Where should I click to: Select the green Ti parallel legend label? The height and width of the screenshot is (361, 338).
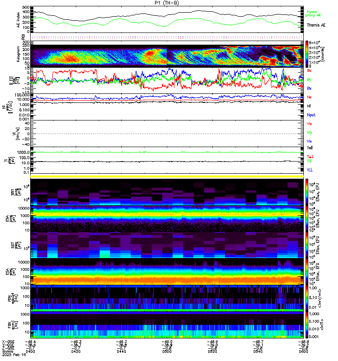pyautogui.click(x=310, y=161)
